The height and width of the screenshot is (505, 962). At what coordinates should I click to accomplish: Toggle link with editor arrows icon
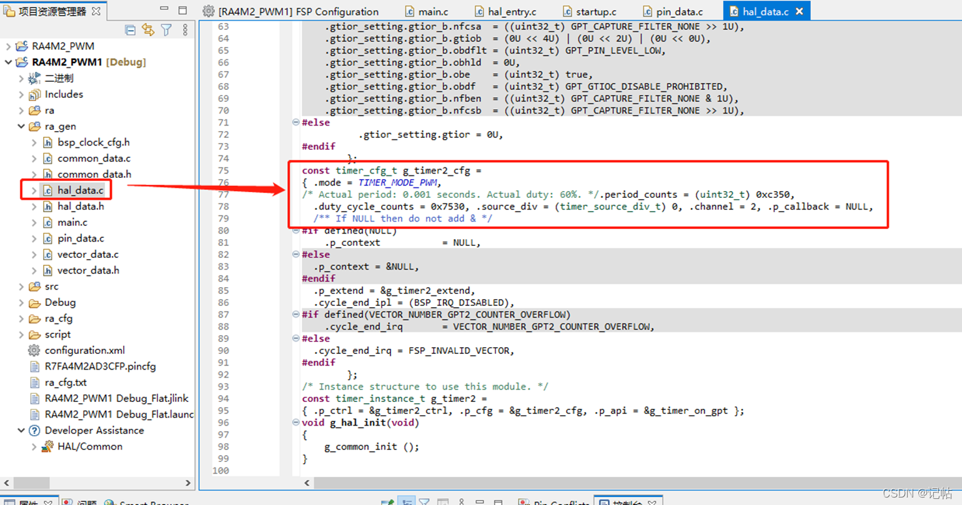point(148,30)
